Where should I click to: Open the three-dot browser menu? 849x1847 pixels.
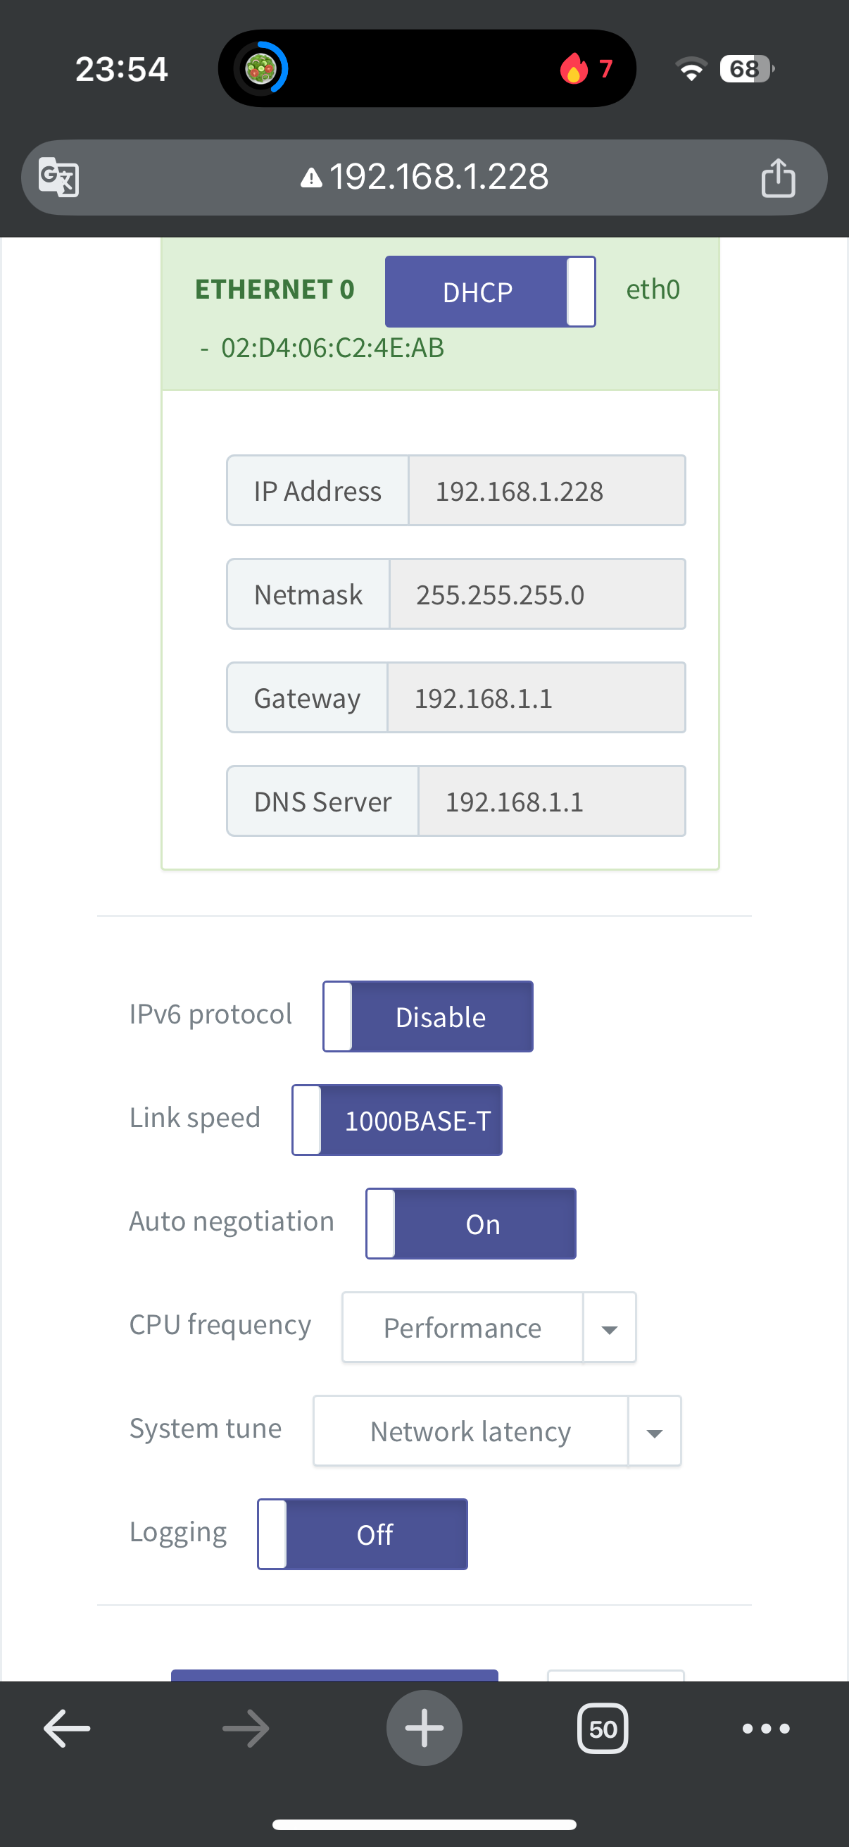coord(766,1729)
